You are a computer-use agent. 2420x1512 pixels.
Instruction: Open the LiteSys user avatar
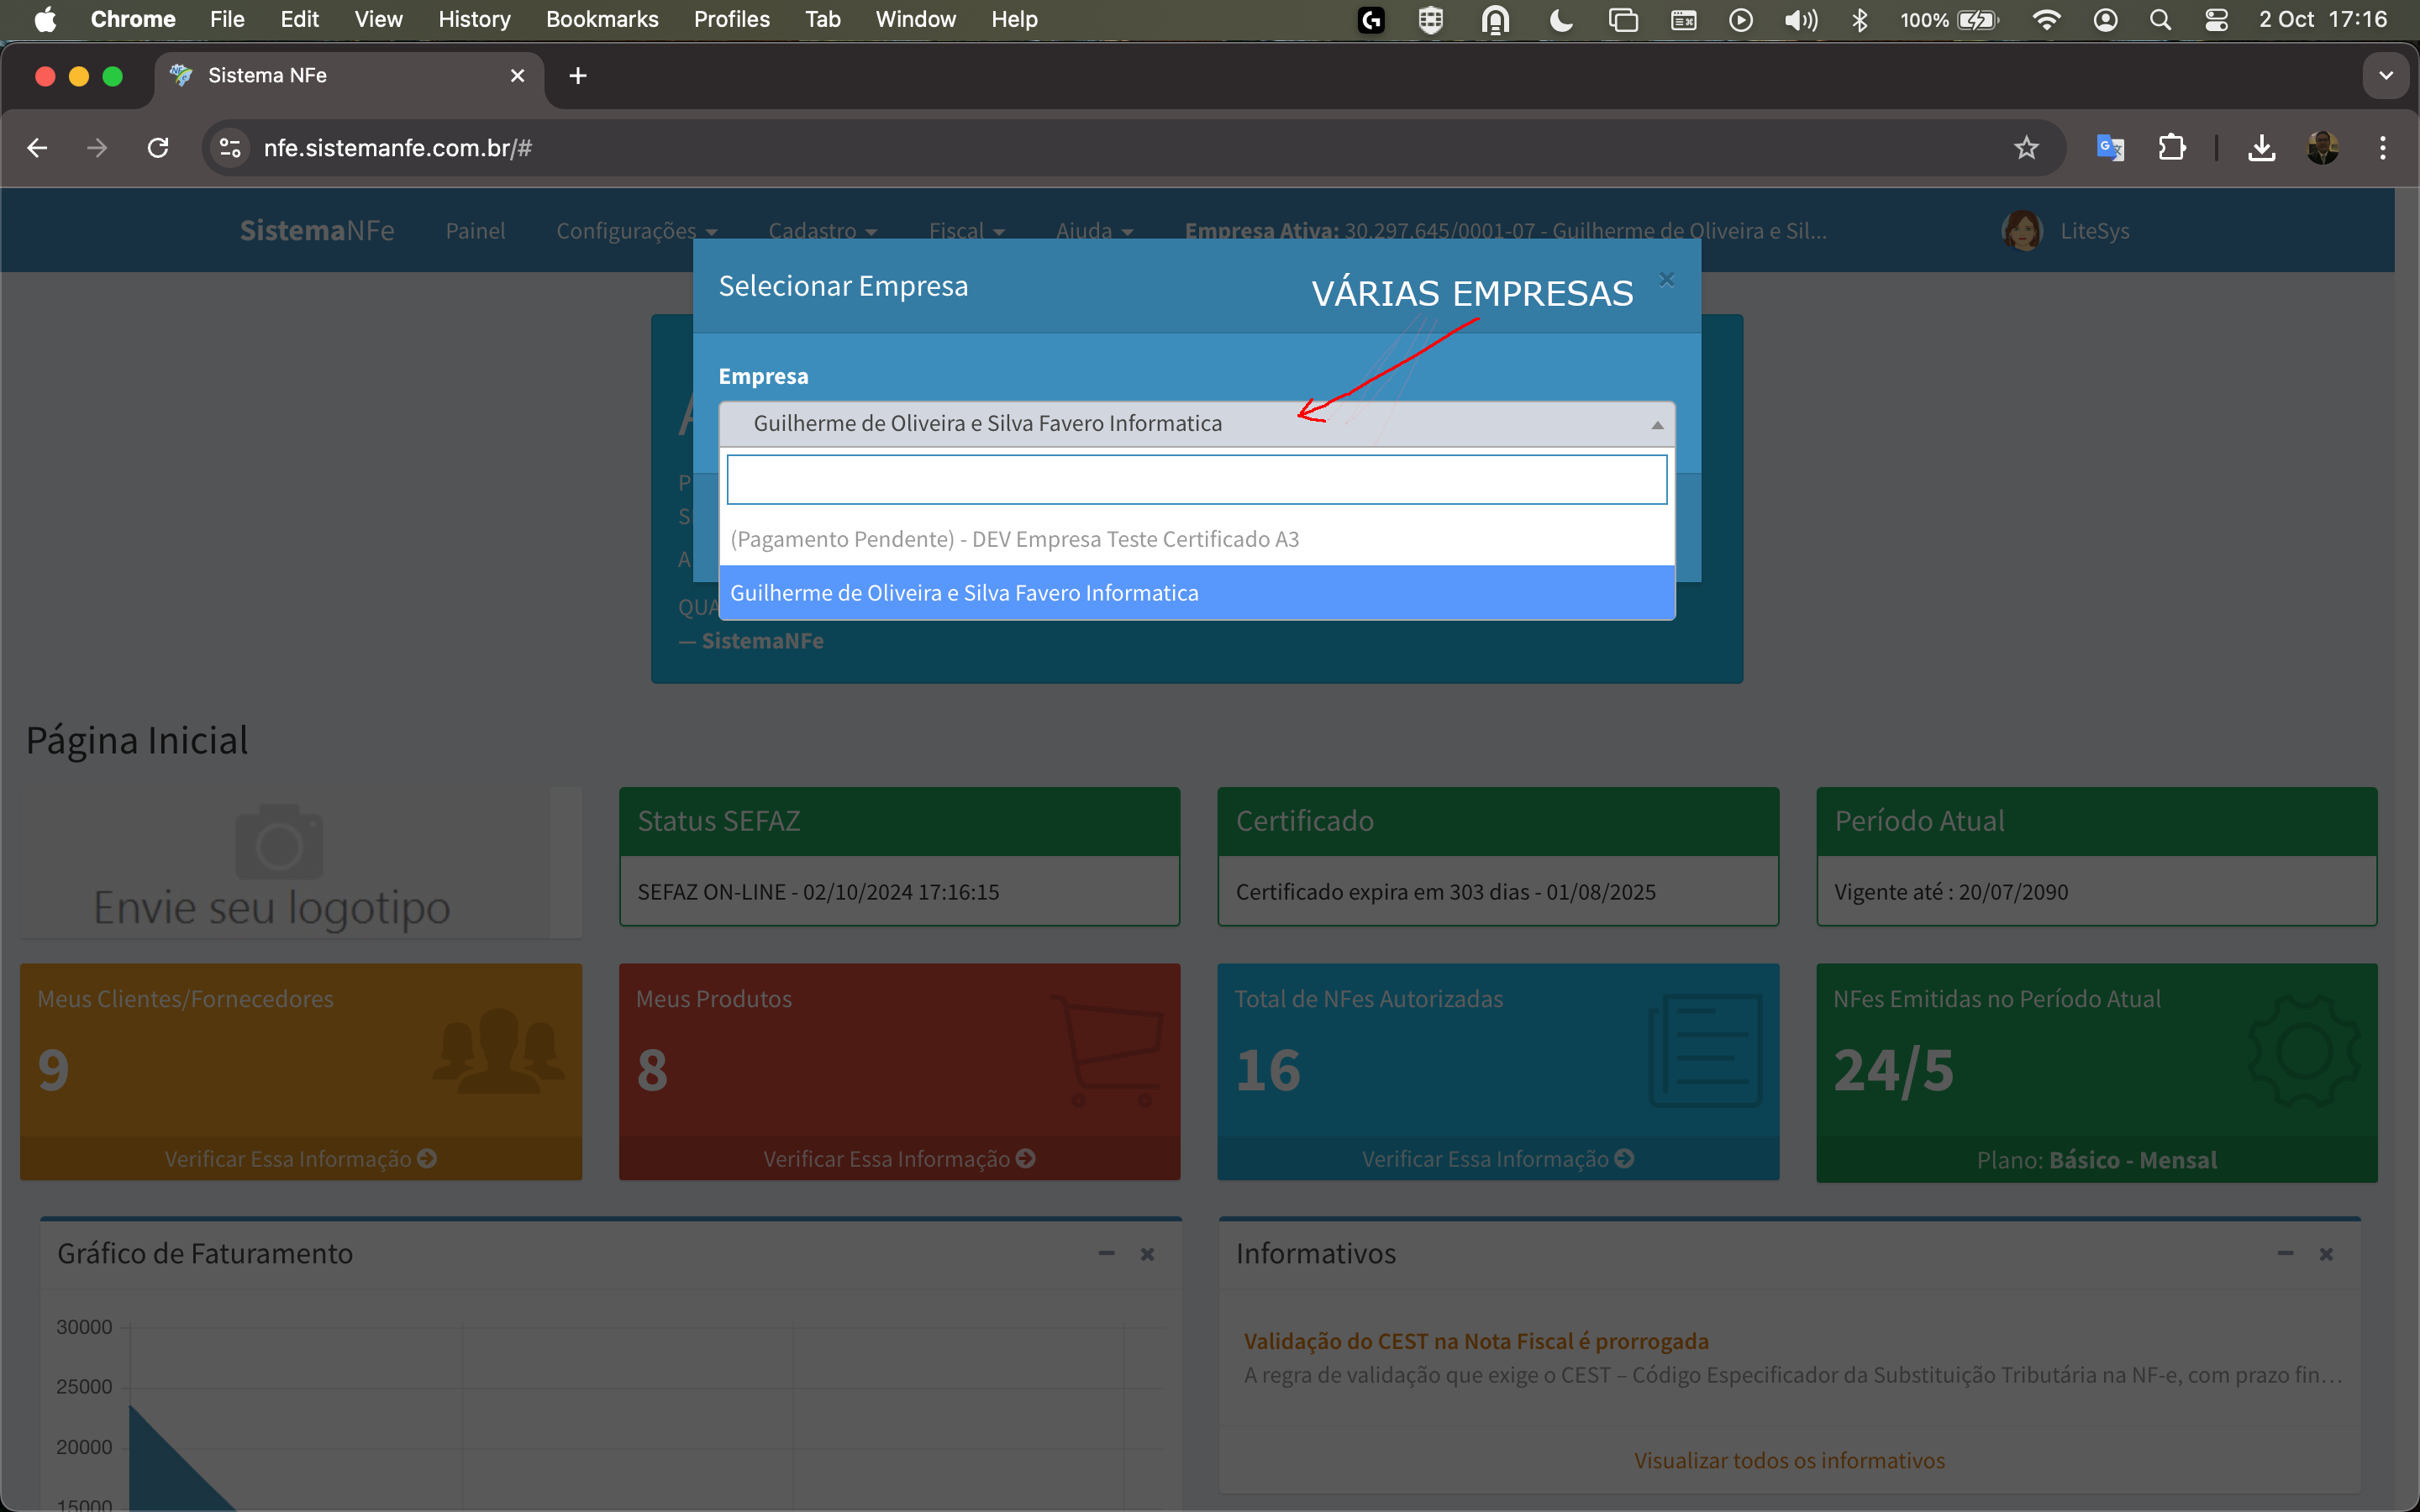2022,231
